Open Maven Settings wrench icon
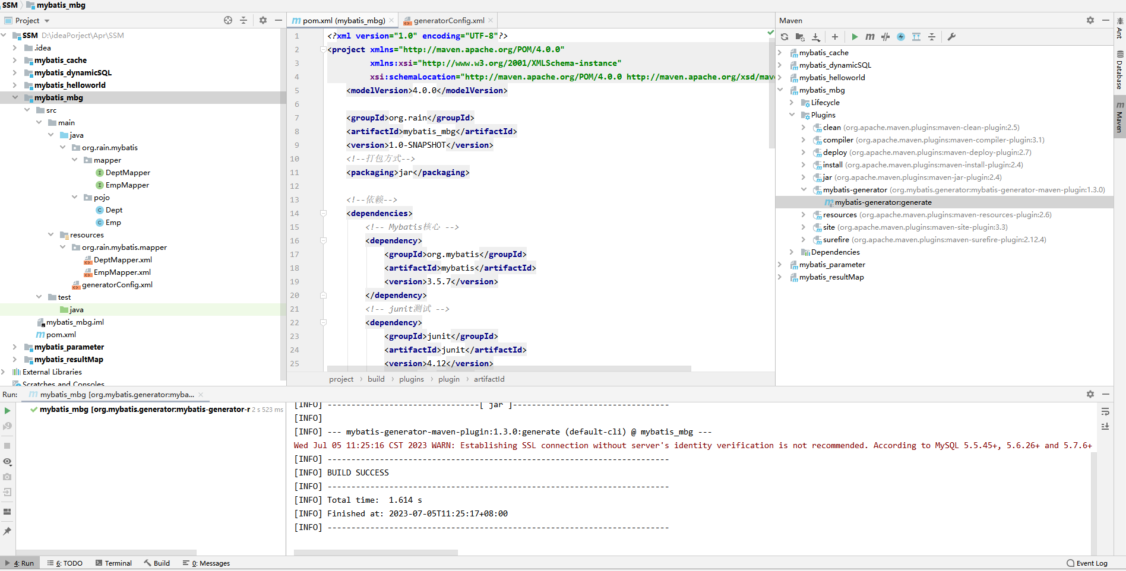Viewport: 1126px width, 571px height. (951, 37)
